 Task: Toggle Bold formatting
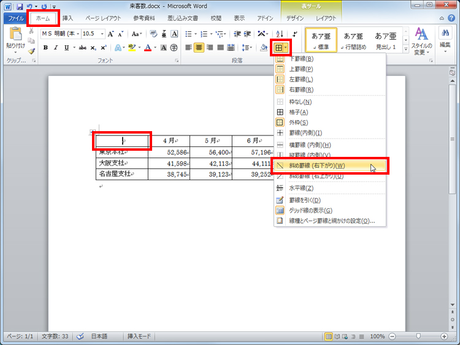click(45, 47)
